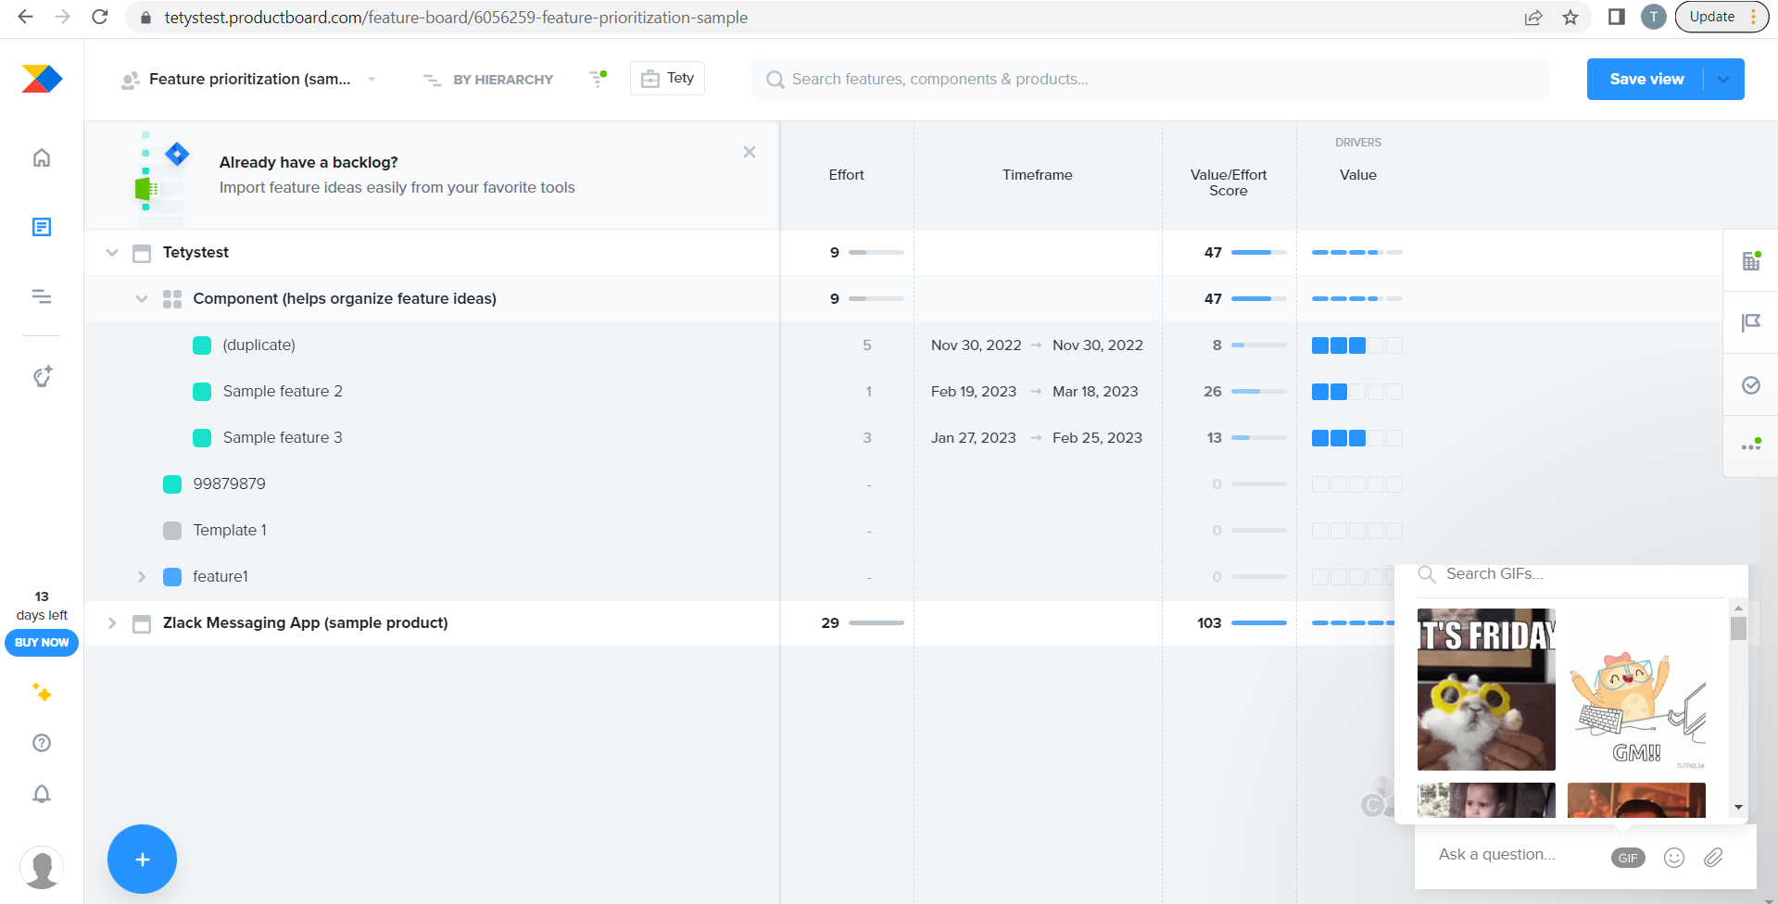Screen dimensions: 1778x904
Task: Open the releases flag icon in the right panel
Action: (1751, 322)
